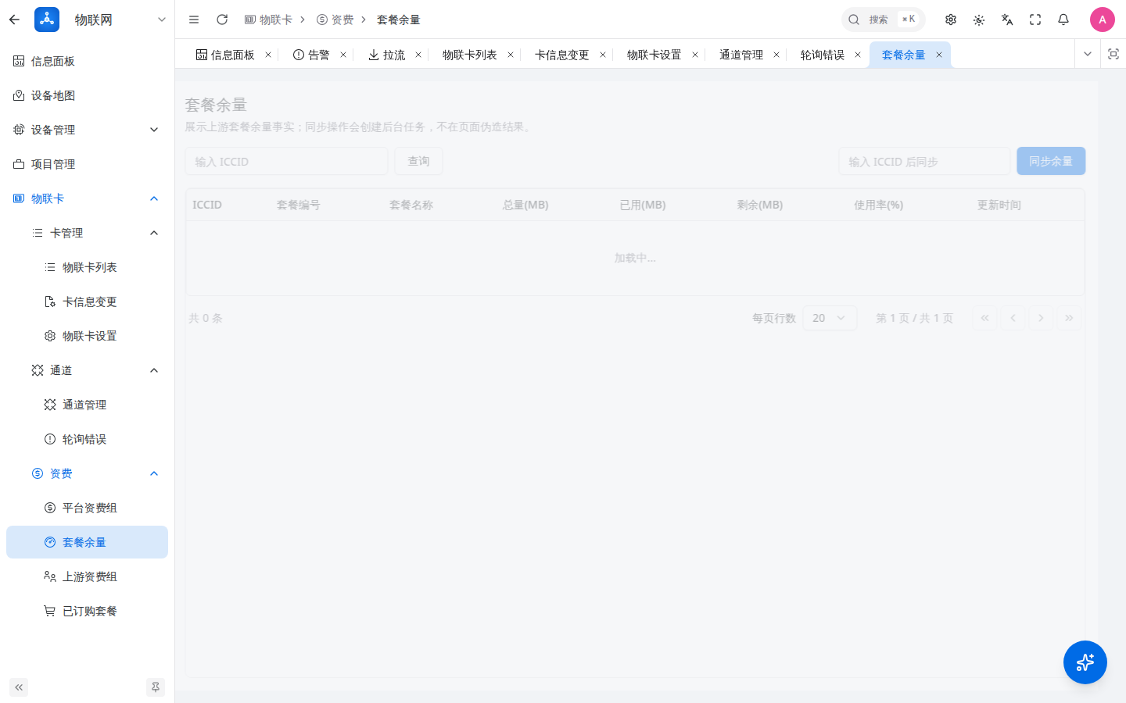
Task: Close the 拉流 tab
Action: pyautogui.click(x=418, y=55)
